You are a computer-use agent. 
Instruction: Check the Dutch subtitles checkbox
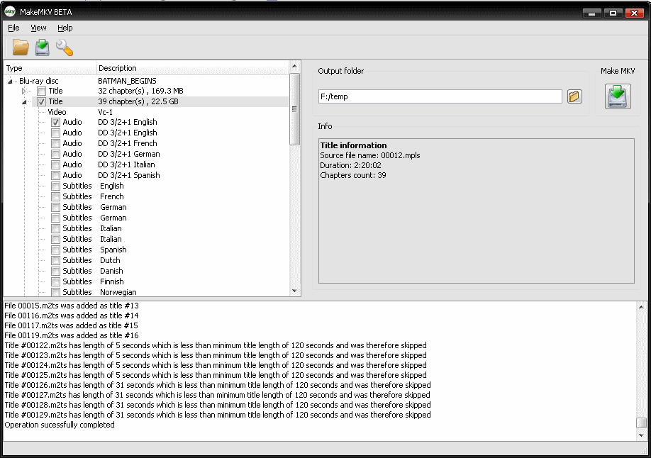pos(55,260)
